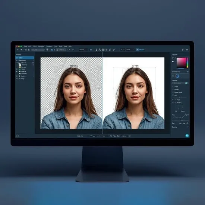Click the trash bin icon in the toolbar
205x205 pixels.
tap(107, 50)
